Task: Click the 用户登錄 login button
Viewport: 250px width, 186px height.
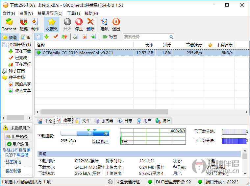Action: (17, 136)
